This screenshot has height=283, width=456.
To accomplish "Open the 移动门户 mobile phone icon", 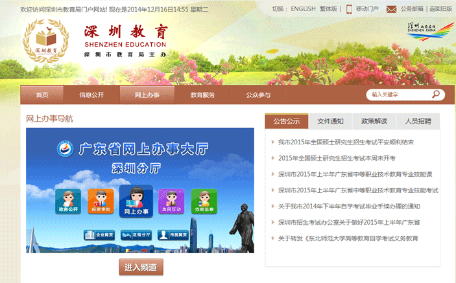I will [349, 9].
